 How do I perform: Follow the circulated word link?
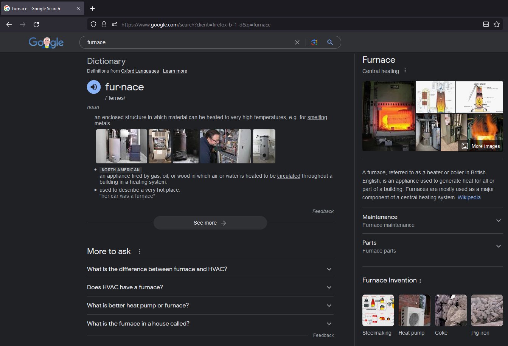coord(289,176)
